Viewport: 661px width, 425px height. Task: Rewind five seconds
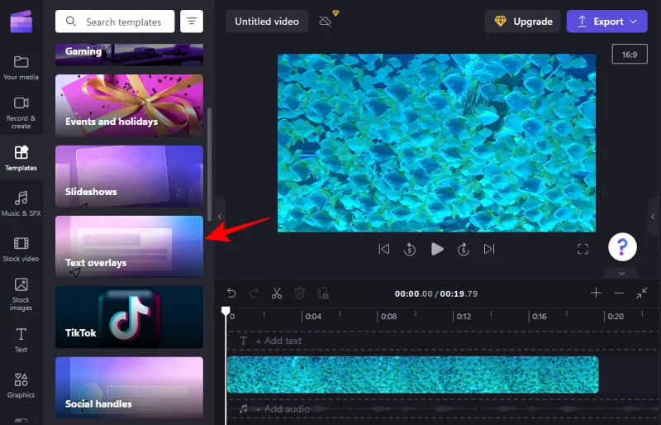[x=410, y=250]
